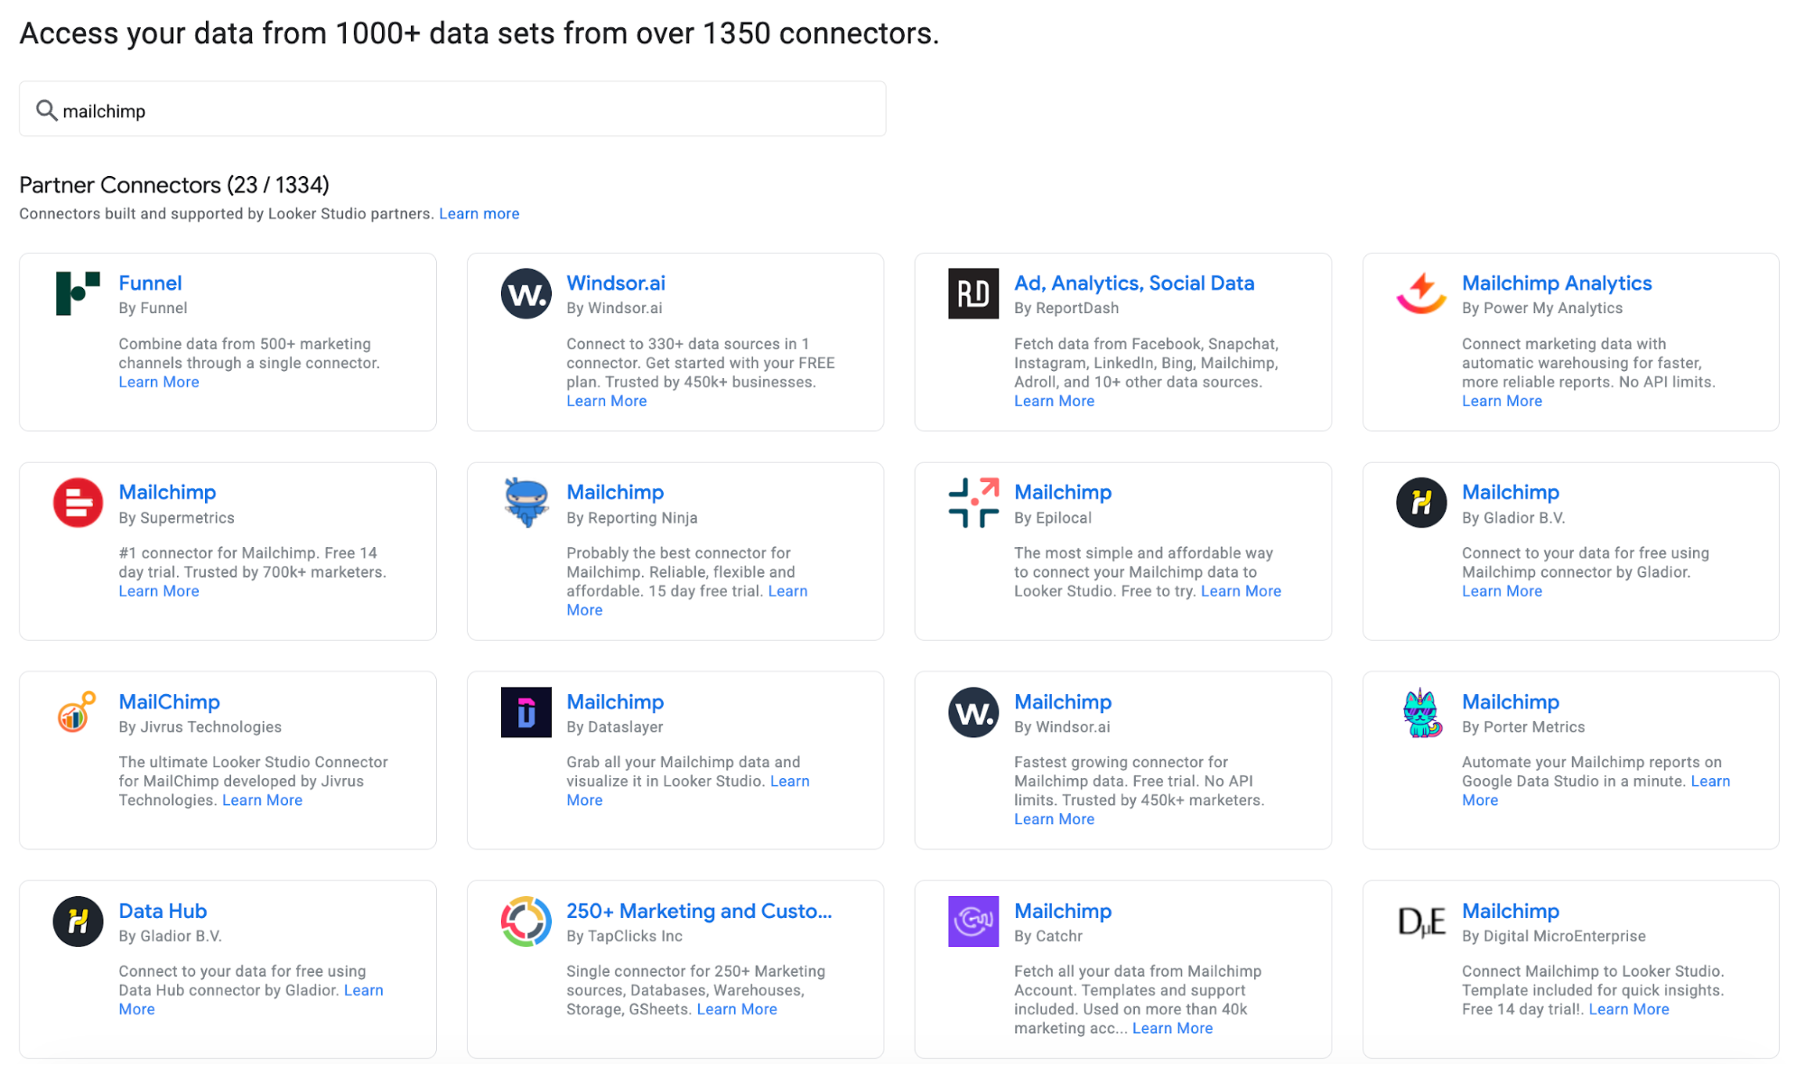Click 'By TapClicks Inc' text
Image resolution: width=1805 pixels, height=1065 pixels.
pyautogui.click(x=624, y=937)
